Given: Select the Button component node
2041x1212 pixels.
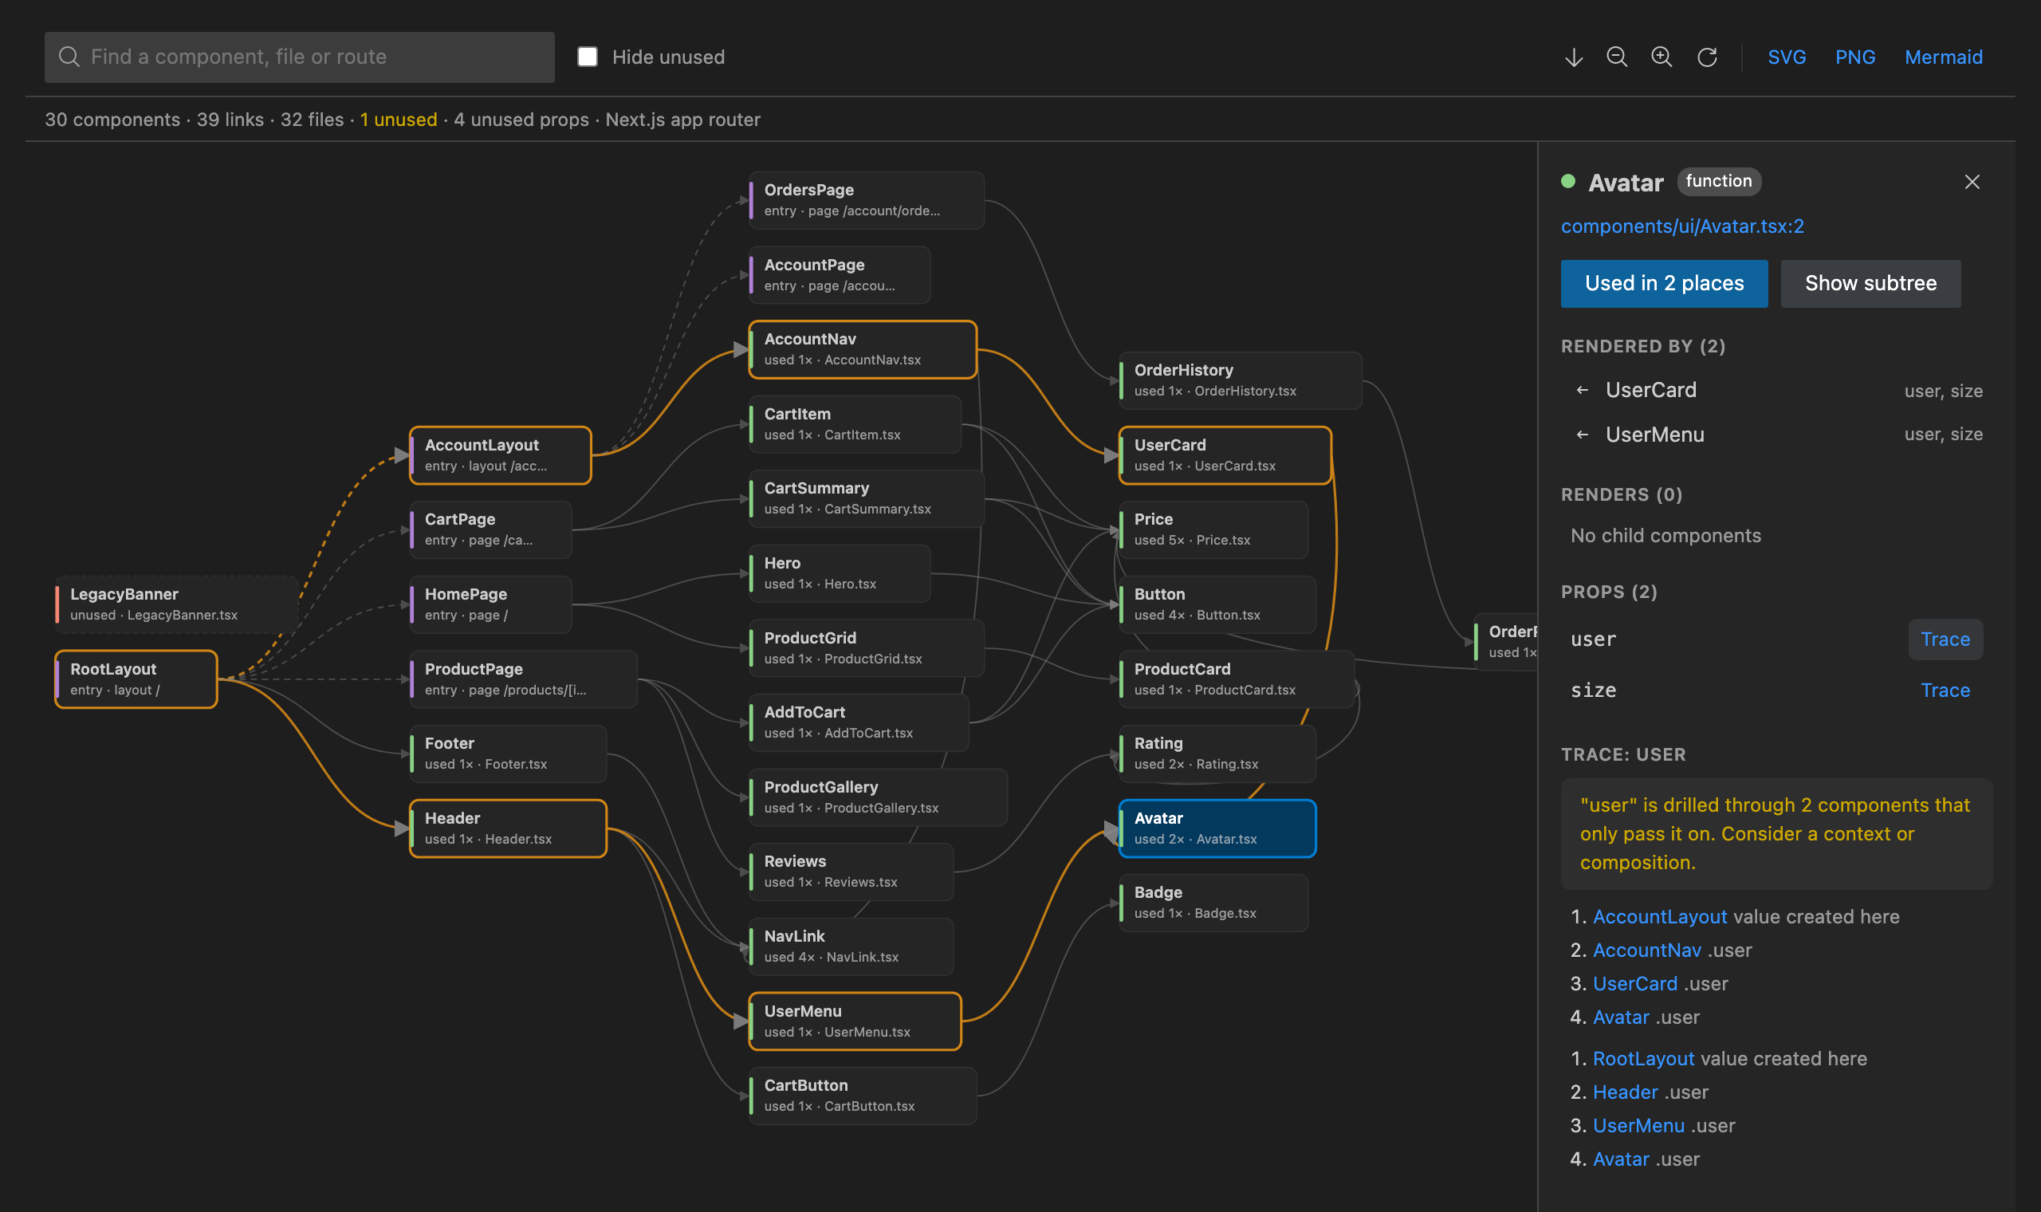Looking at the screenshot, I should pos(1217,604).
